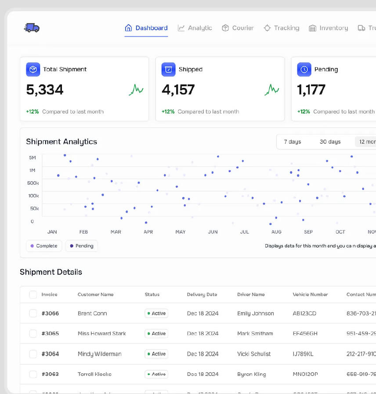Click the Active badge for Miss Howard Stark
The height and width of the screenshot is (394, 376).
point(156,333)
